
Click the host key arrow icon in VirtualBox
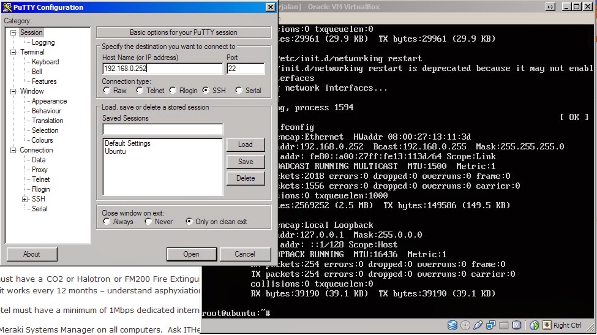[x=547, y=325]
